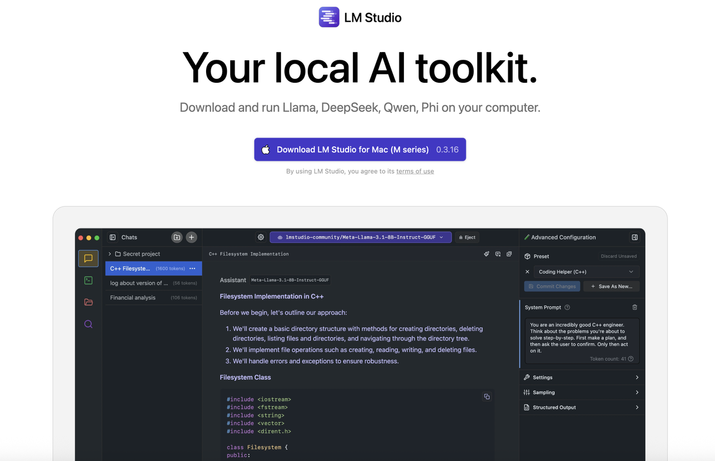
Task: Click the chat appearance icon next to broom
Action: pos(498,254)
